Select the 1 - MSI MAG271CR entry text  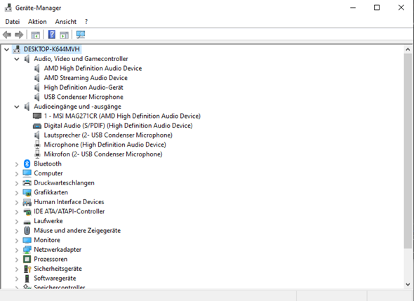[122, 116]
